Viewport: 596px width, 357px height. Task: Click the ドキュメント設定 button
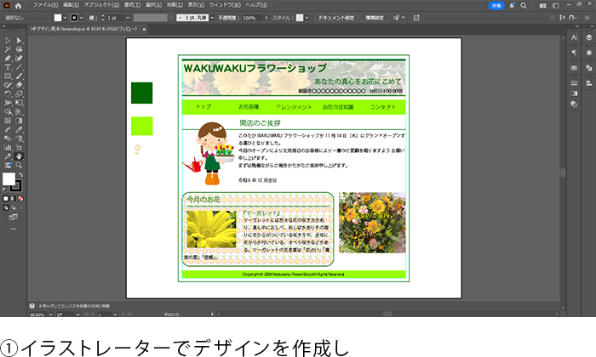pos(336,18)
